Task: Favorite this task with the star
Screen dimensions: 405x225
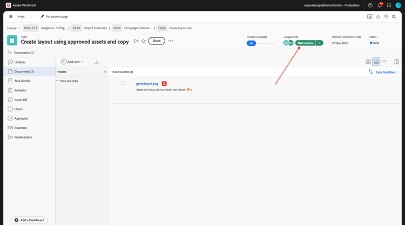Action: (144, 41)
